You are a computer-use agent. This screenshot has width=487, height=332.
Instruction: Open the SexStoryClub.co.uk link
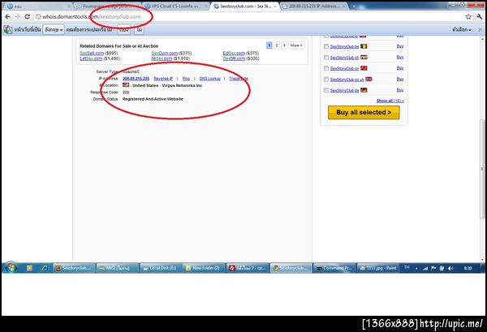point(347,80)
